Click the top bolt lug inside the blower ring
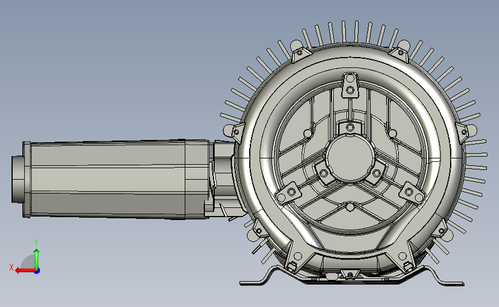499x307 pixels. [x=350, y=85]
